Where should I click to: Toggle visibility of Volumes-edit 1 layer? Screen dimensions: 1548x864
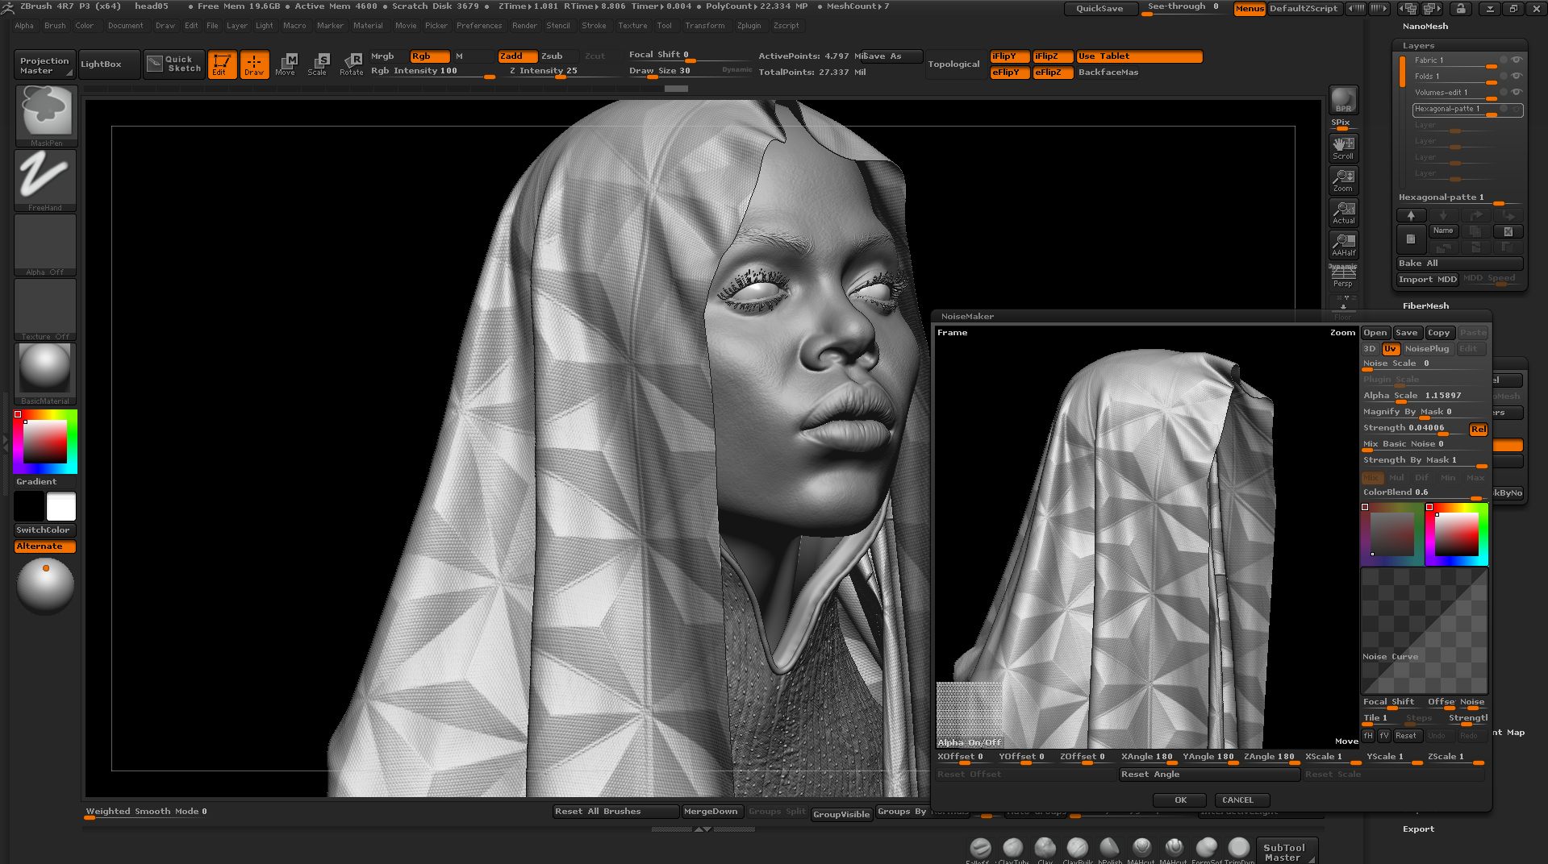pyautogui.click(x=1517, y=93)
